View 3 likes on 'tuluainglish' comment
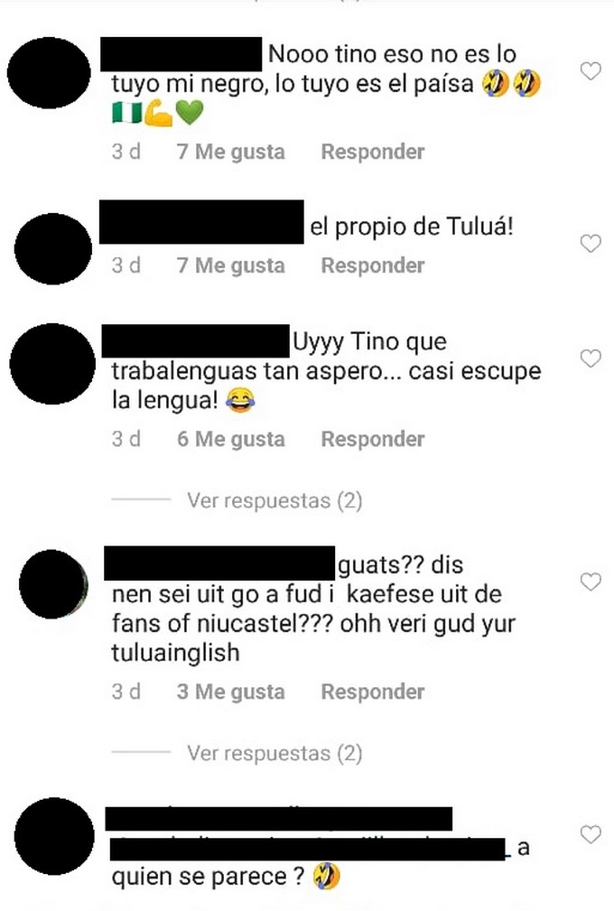Viewport: 614px width, 911px height. point(230,692)
